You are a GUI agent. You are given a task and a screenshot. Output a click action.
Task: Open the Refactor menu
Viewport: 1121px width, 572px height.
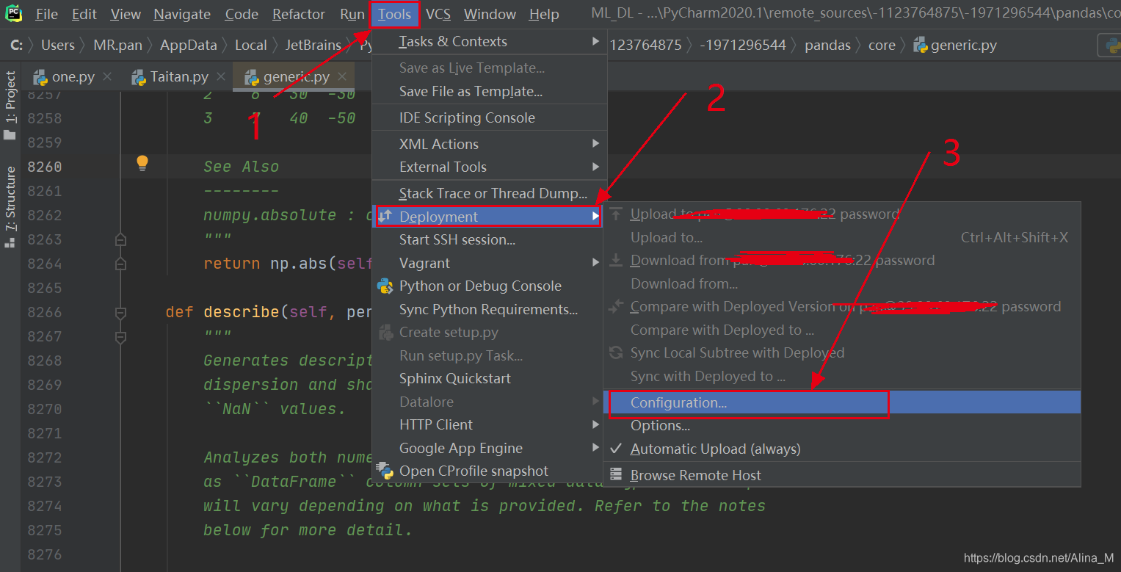pos(299,14)
